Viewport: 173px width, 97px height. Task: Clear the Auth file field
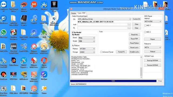point(137,24)
